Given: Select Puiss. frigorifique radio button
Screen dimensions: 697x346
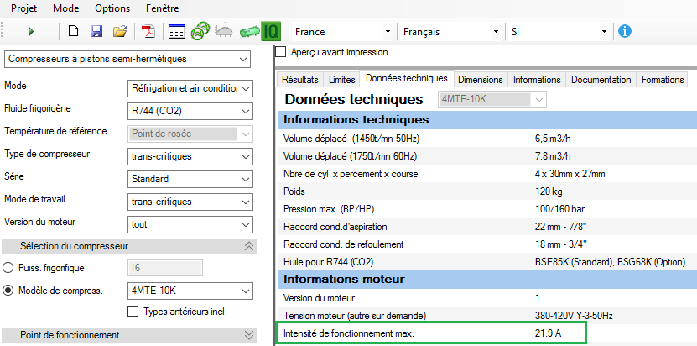Looking at the screenshot, I should (9, 268).
